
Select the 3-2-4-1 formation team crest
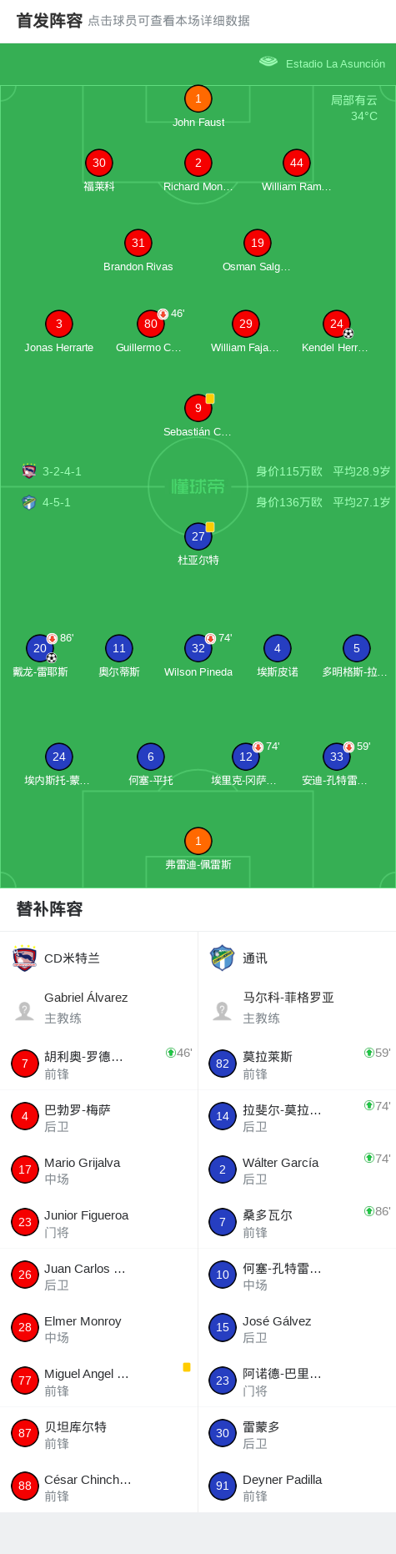tap(29, 471)
